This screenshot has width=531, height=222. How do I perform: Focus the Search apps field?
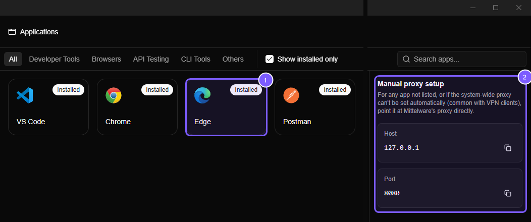pos(461,59)
